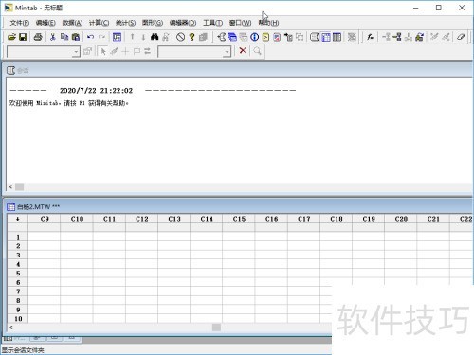
Task: Open the 帮助(H) menu
Action: pyautogui.click(x=268, y=23)
